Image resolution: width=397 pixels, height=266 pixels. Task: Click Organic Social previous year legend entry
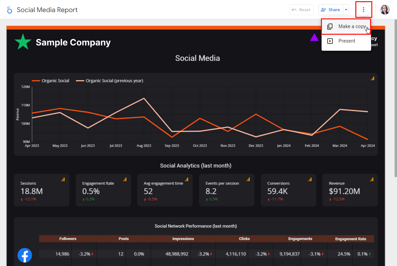(x=110, y=81)
